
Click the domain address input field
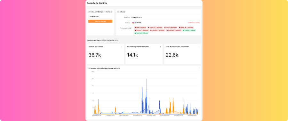(x=100, y=16)
